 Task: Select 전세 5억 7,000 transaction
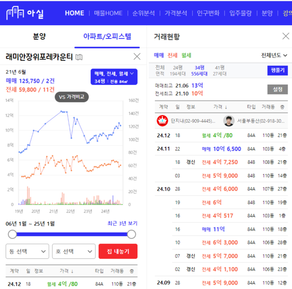(x=230, y=256)
